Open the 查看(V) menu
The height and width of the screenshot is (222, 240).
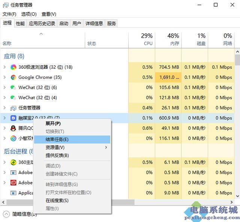(49, 14)
